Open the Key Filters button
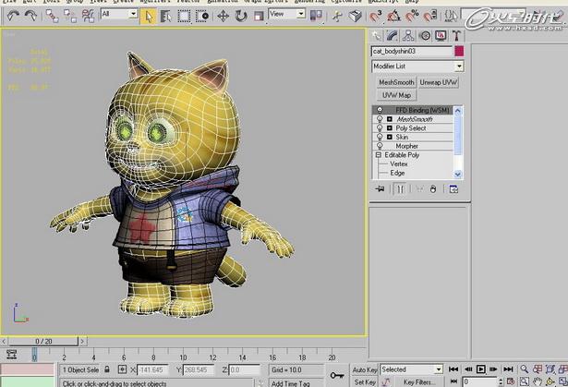568x387 pixels. [417, 382]
